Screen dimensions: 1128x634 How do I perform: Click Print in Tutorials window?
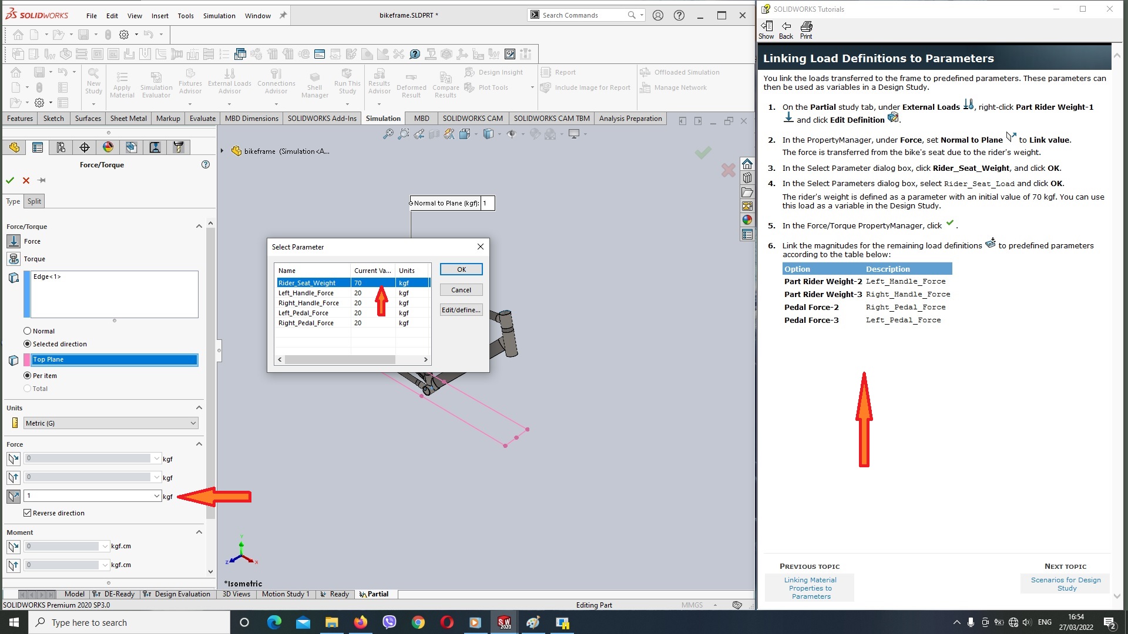(806, 30)
